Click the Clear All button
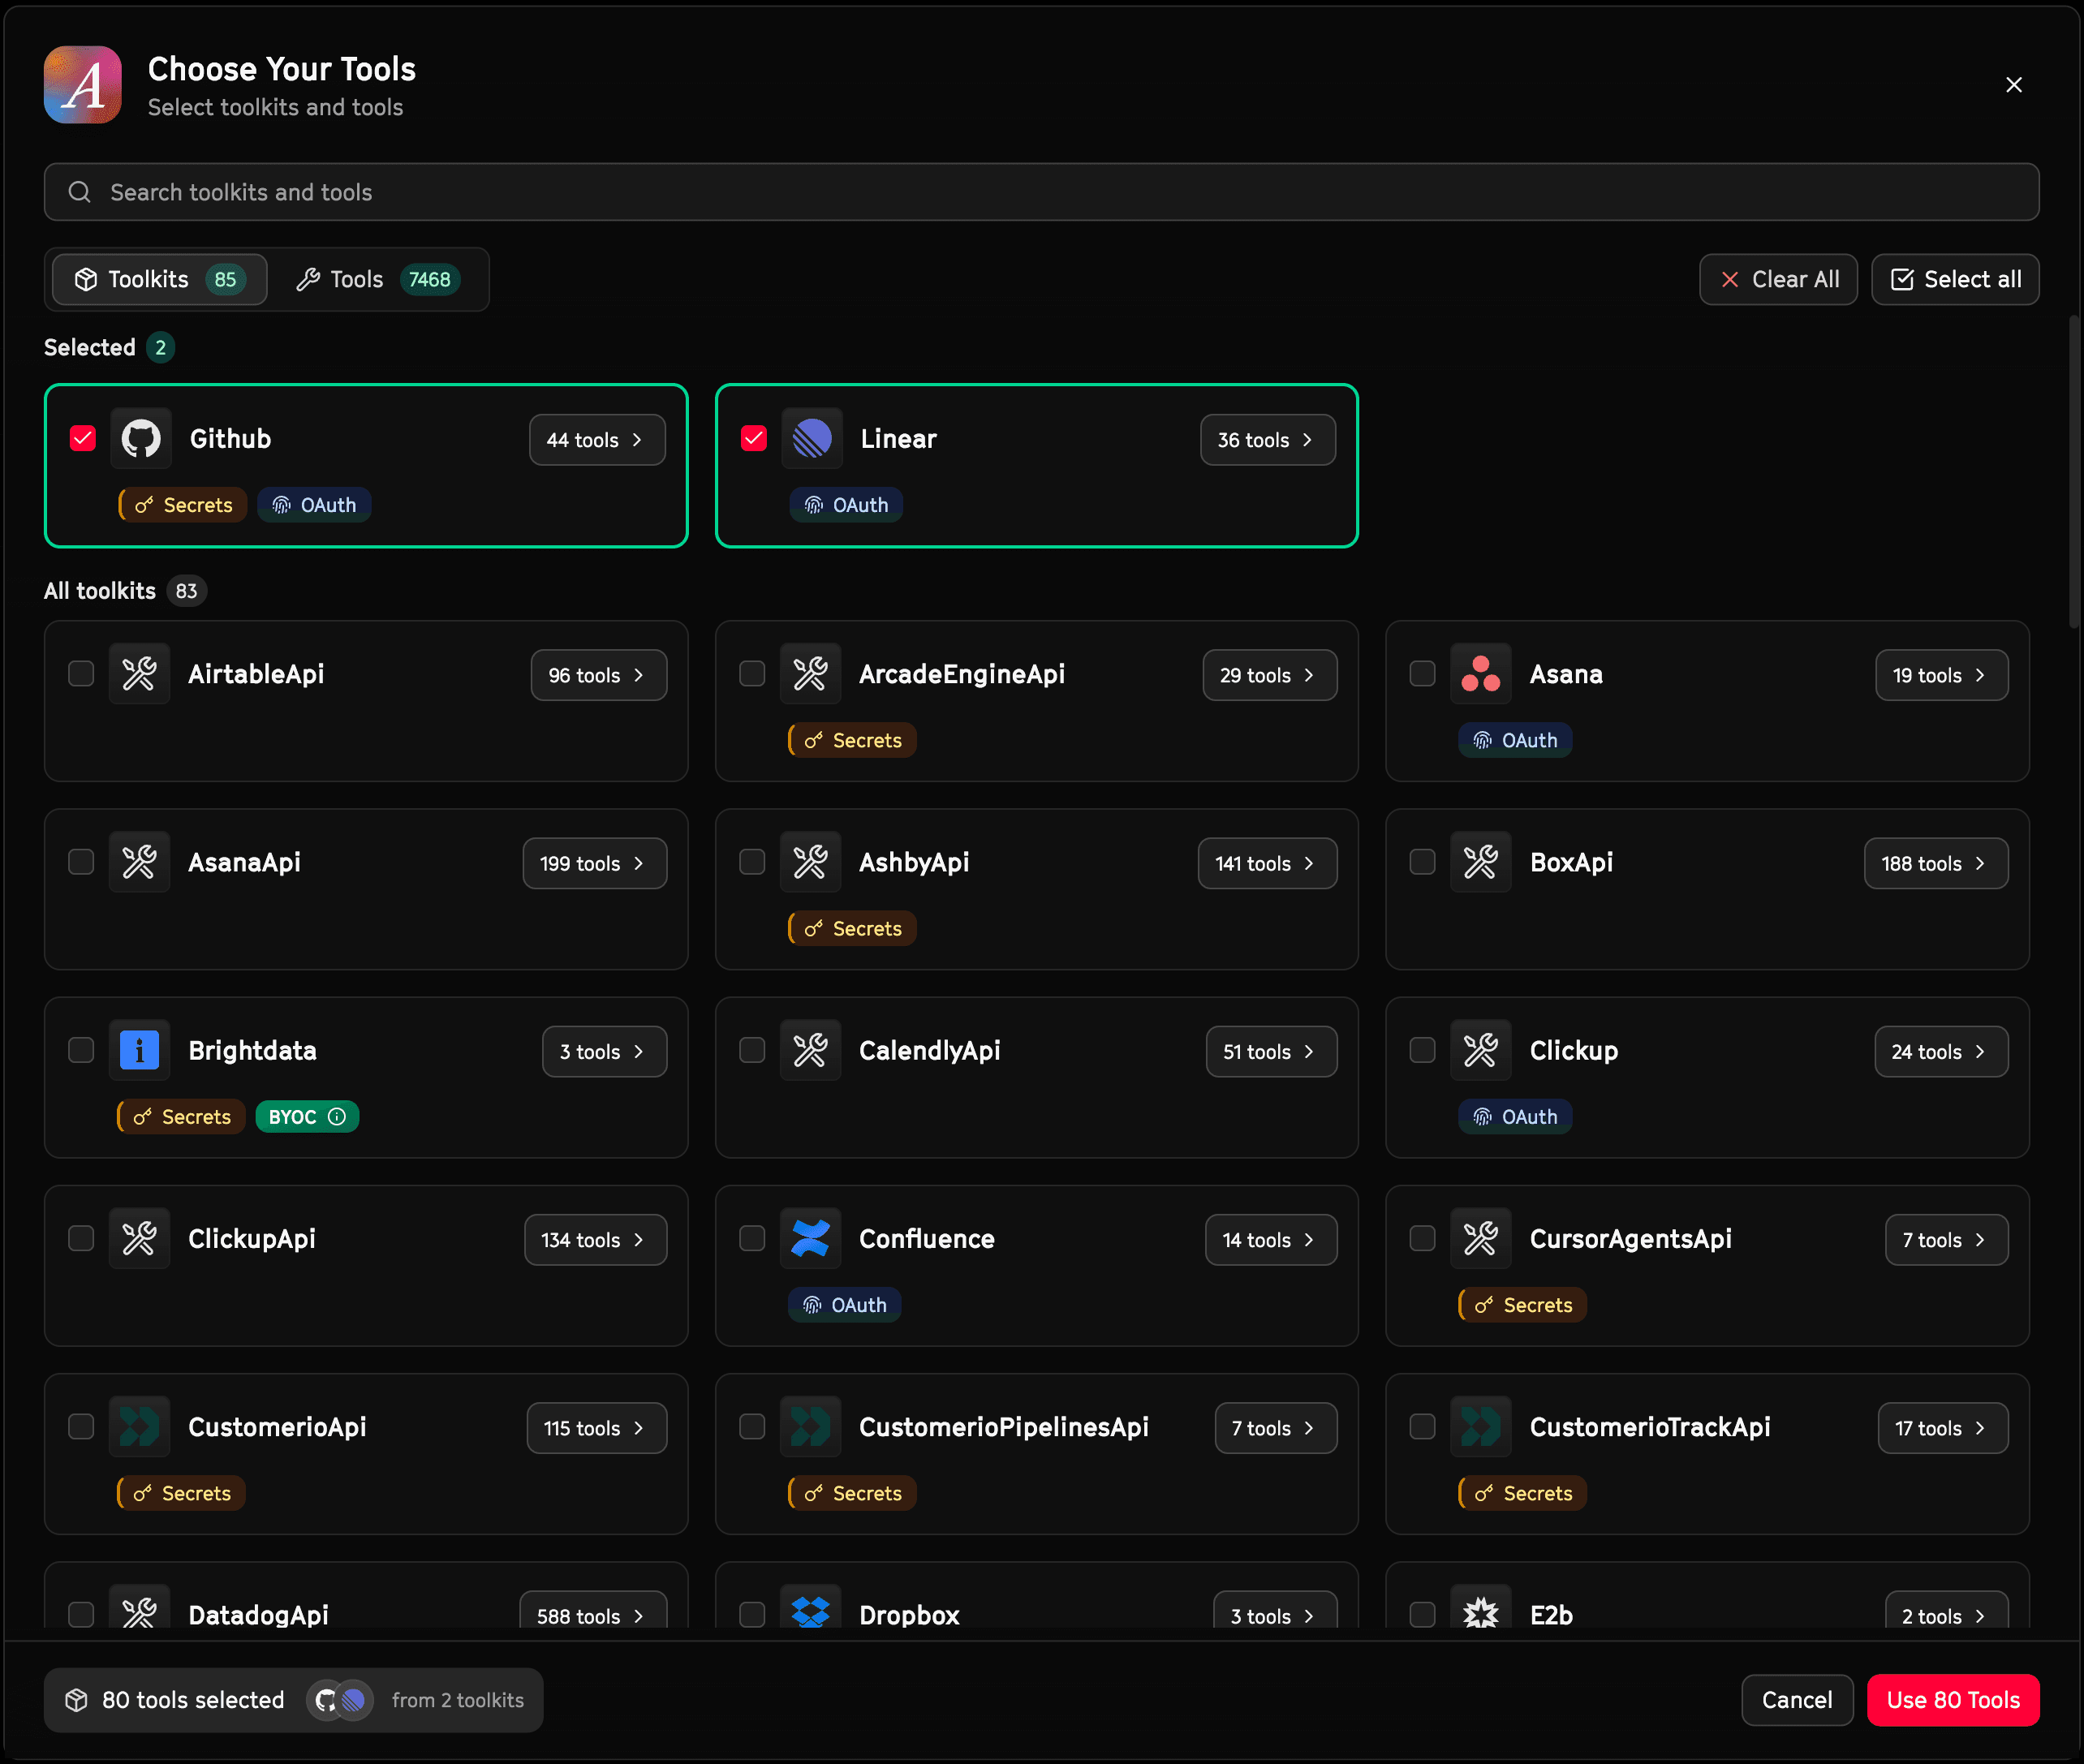This screenshot has height=1764, width=2084. (1778, 280)
